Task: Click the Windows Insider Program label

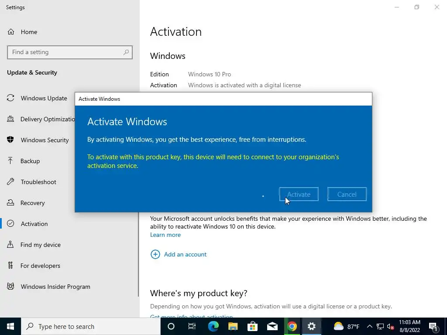Action: 55,287
